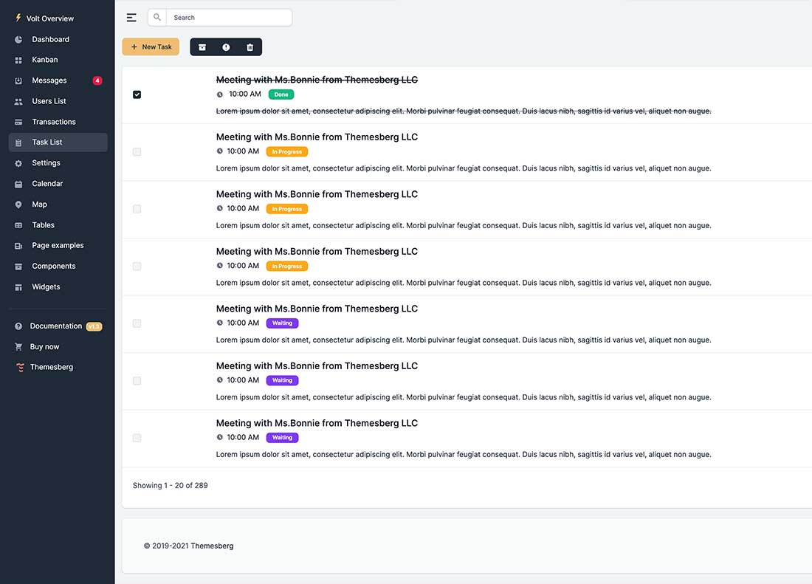812x584 pixels.
Task: Open Messages via the inbox icon
Action: click(x=17, y=80)
